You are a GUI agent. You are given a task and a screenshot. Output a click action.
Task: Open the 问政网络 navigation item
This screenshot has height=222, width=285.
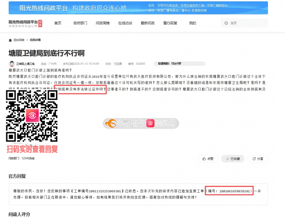103,23
